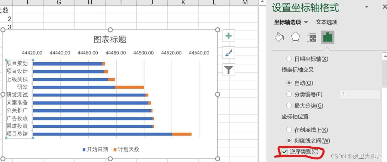Select 分类编号(E) radio button
The width and height of the screenshot is (387, 162).
click(x=289, y=94)
